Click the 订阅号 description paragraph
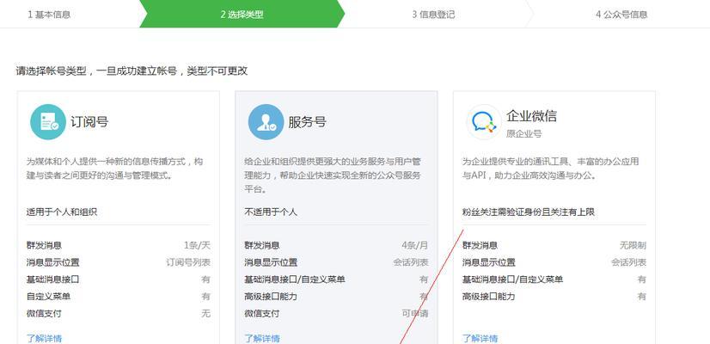 (x=114, y=169)
